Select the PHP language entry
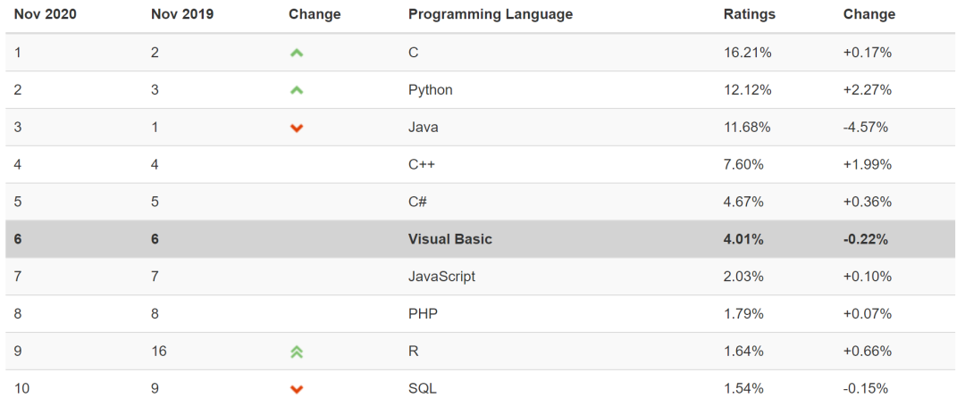Viewport: 965px width, 406px height. pos(423,314)
